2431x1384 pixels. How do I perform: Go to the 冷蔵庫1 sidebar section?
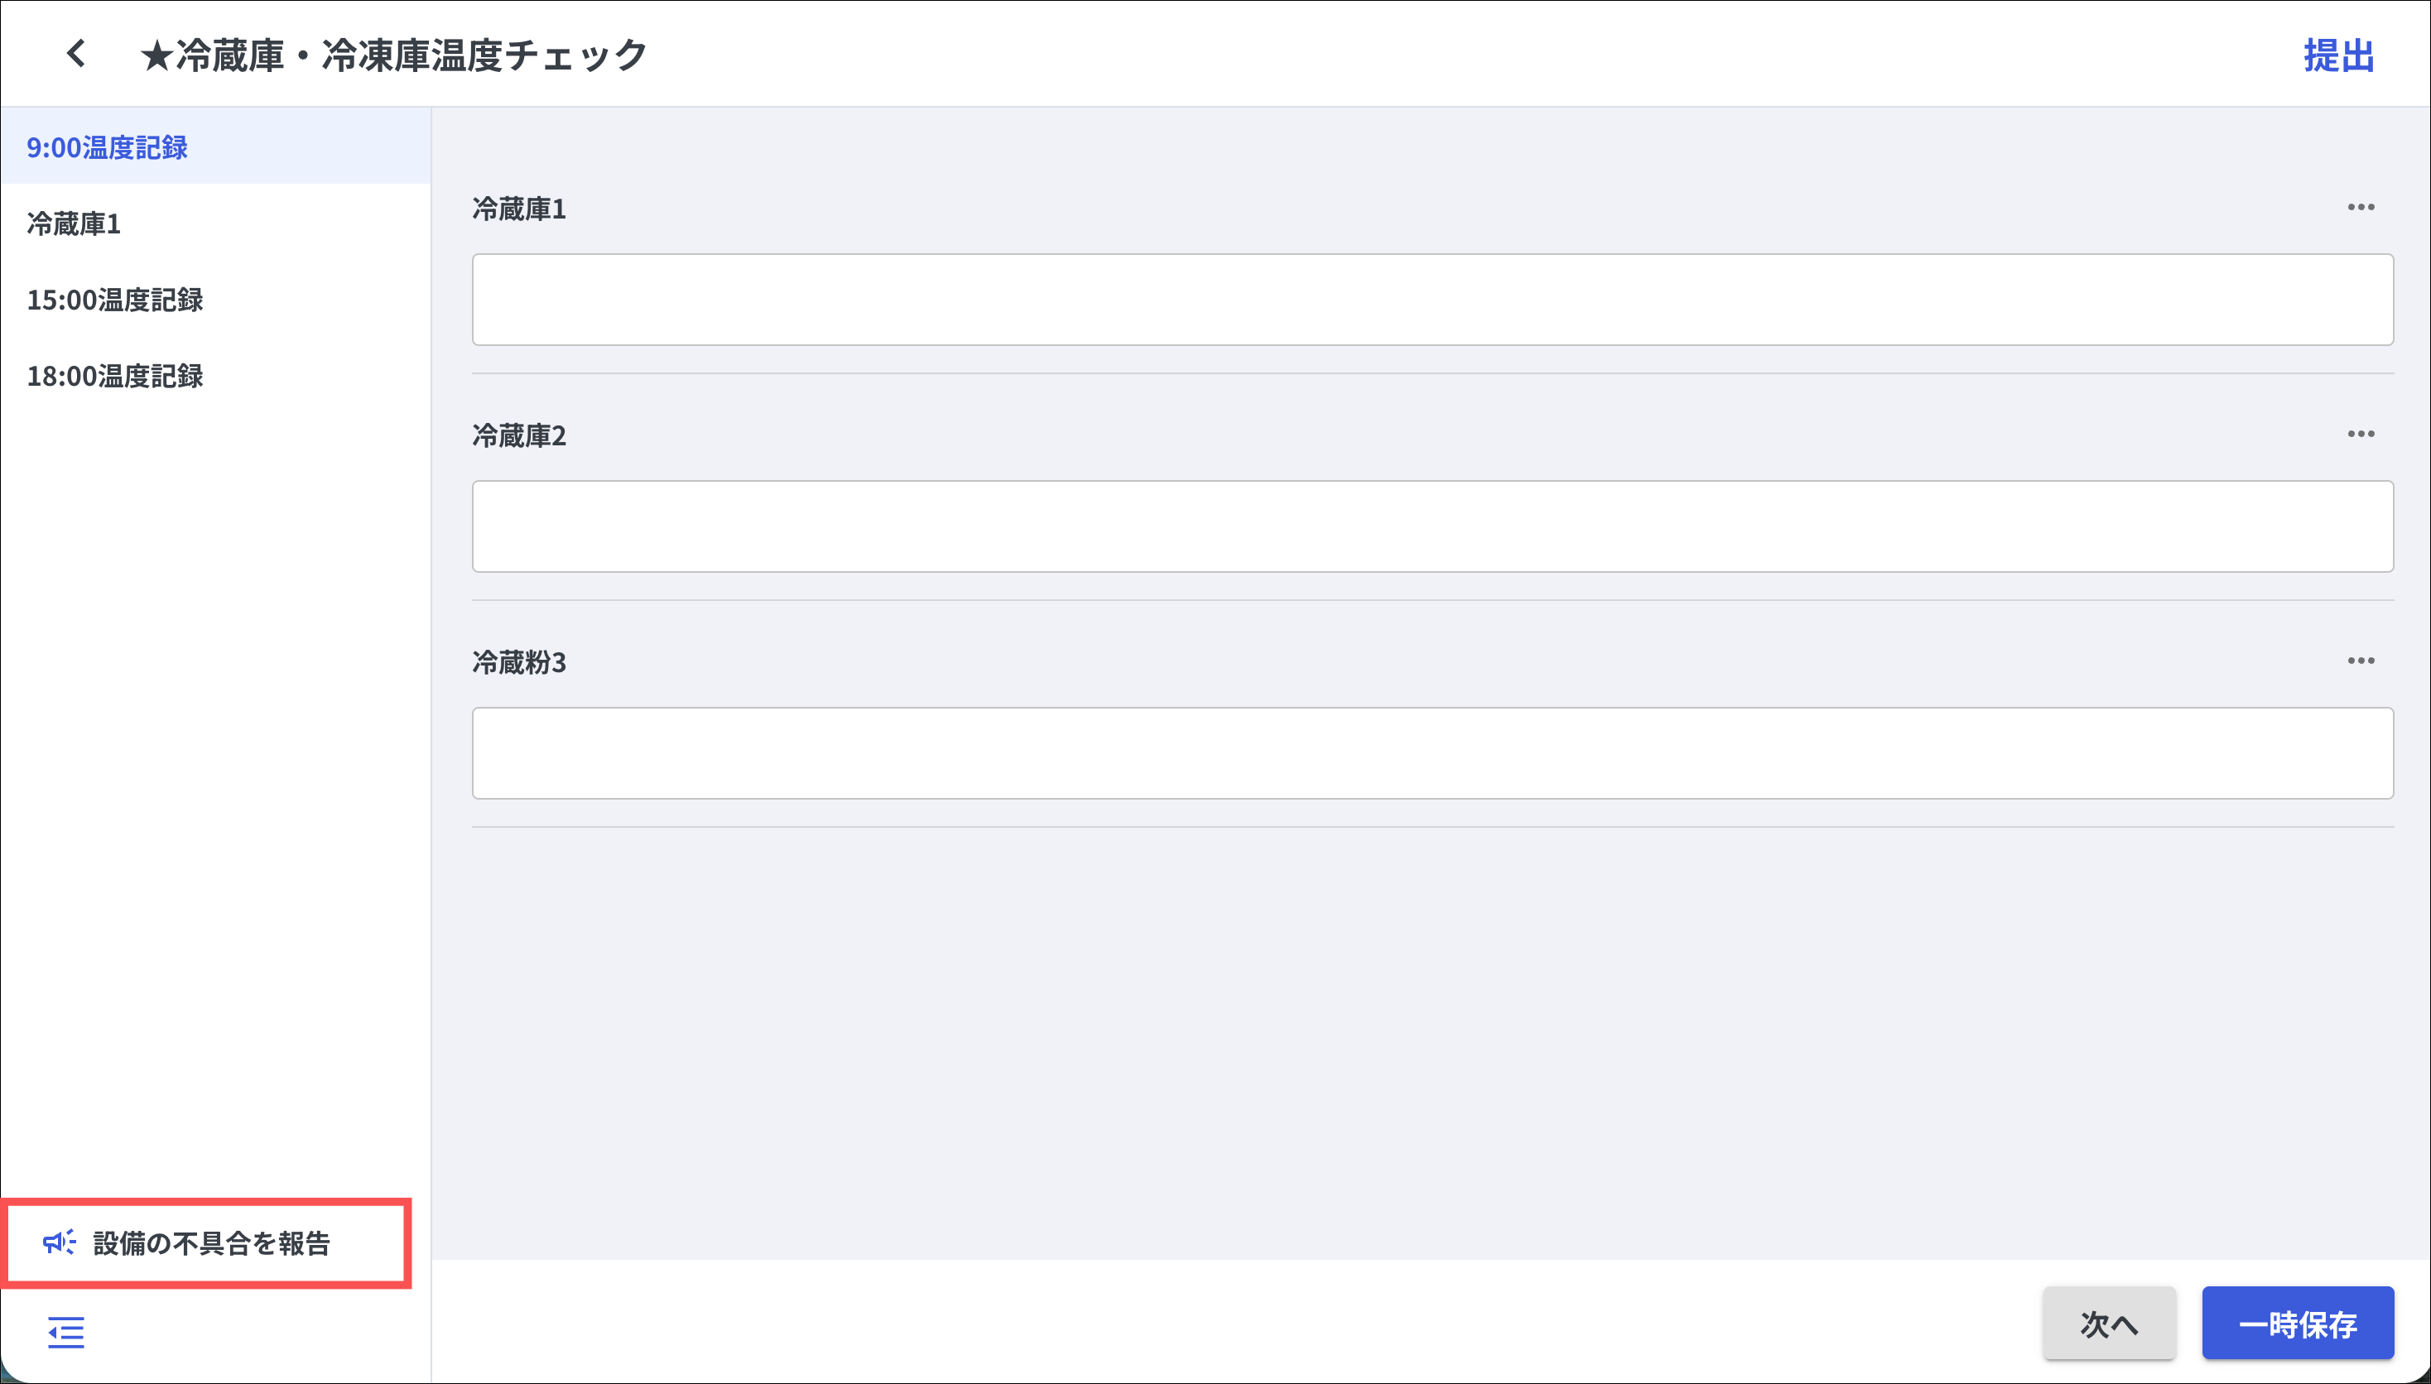click(75, 223)
